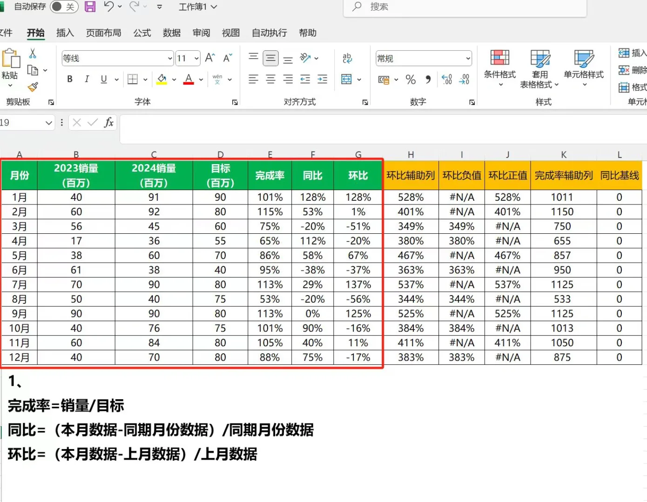This screenshot has width=647, height=502.
Task: Toggle the Wrap Text icon
Action: coord(347,58)
